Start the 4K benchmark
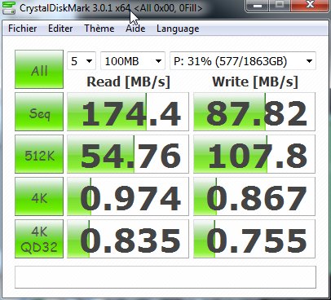Screen dimensions: 331x300 [39, 196]
